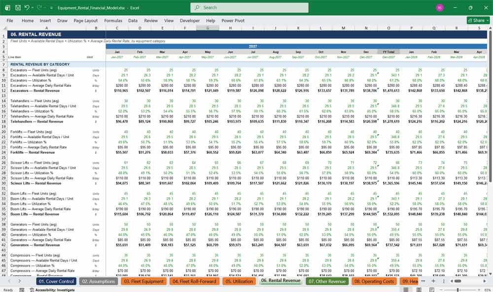Click the Excel app icon in the title bar
Screen dimensions: 493x292
coord(7,7)
